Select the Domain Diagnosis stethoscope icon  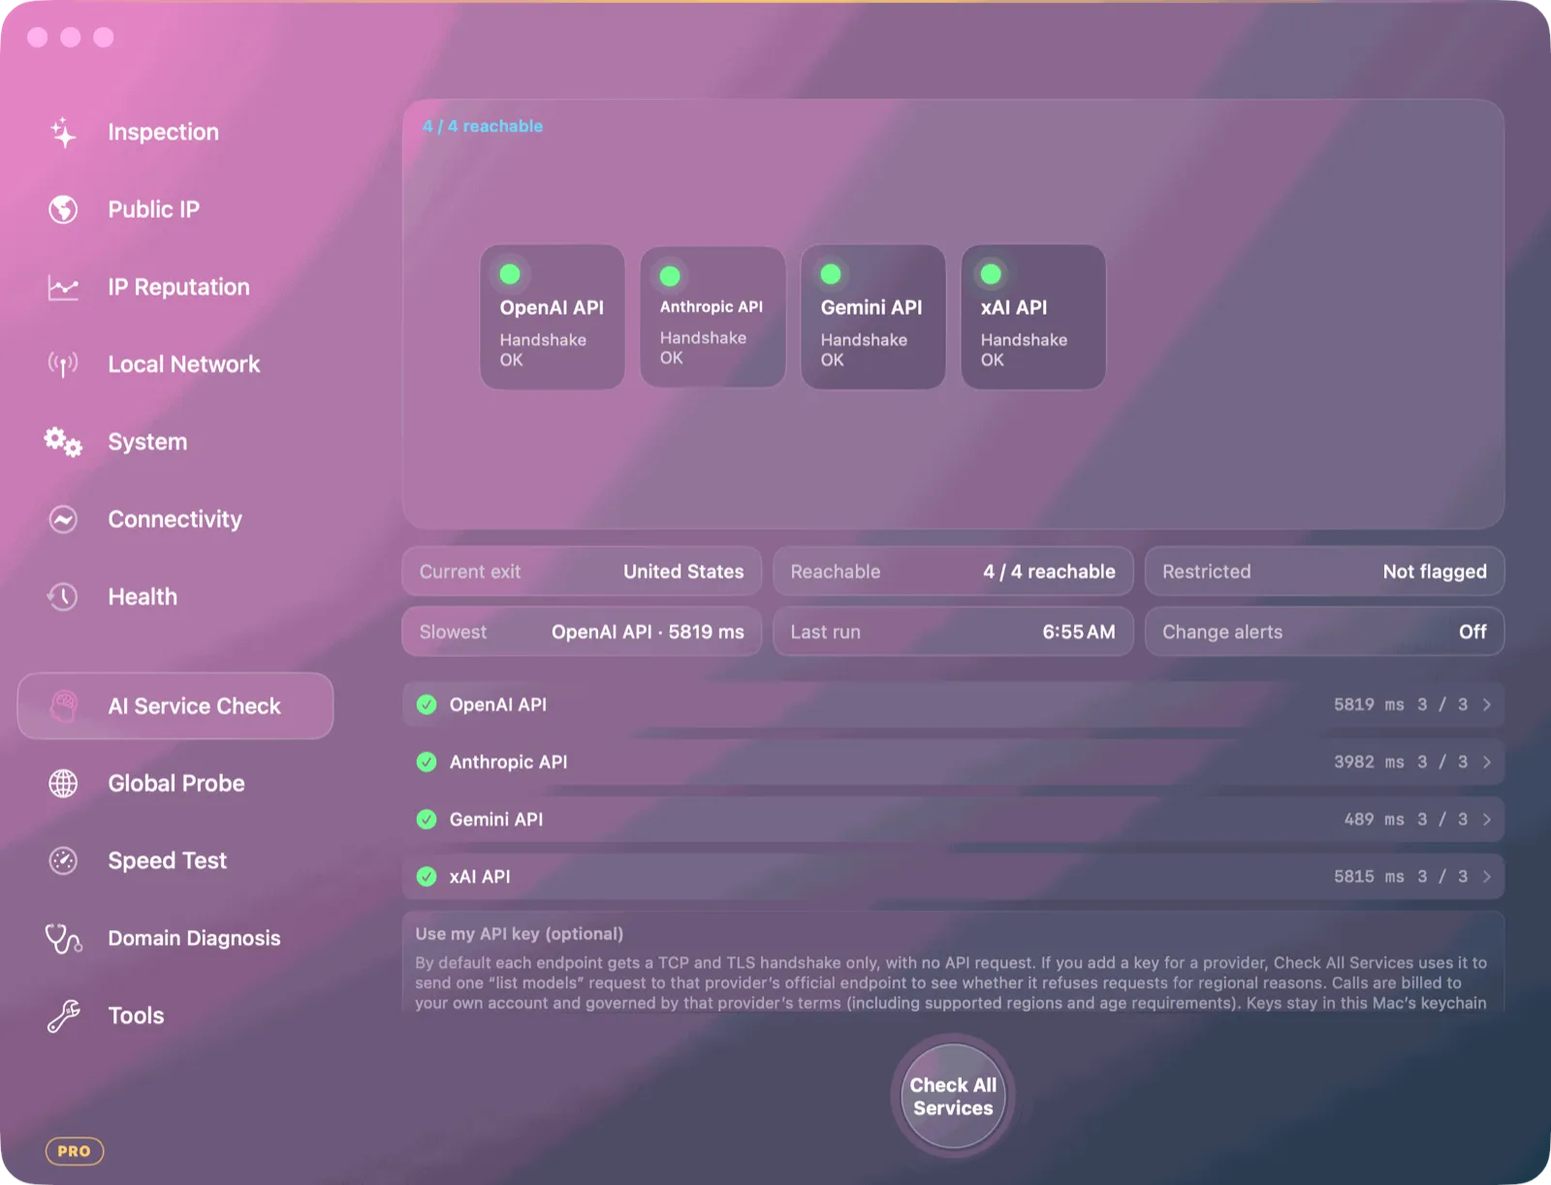(x=64, y=938)
